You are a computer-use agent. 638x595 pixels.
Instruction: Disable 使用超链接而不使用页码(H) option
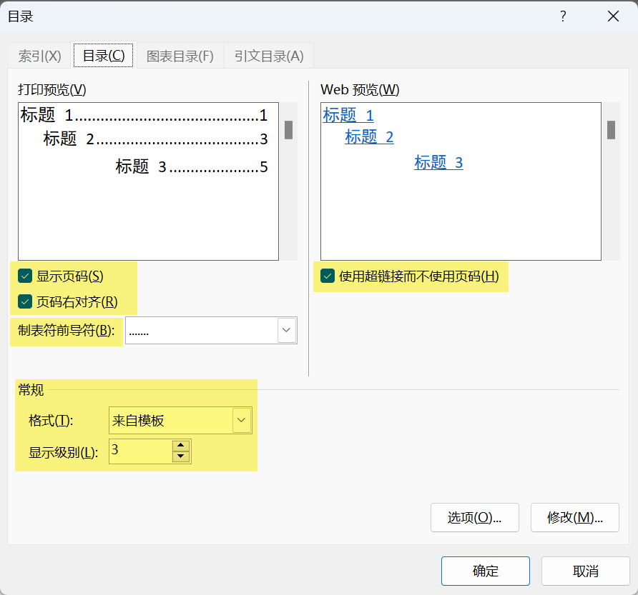click(x=328, y=276)
